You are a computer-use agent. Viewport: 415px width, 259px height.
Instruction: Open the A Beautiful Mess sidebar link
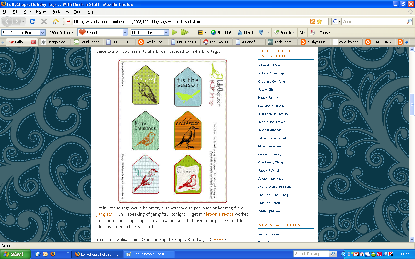point(270,65)
